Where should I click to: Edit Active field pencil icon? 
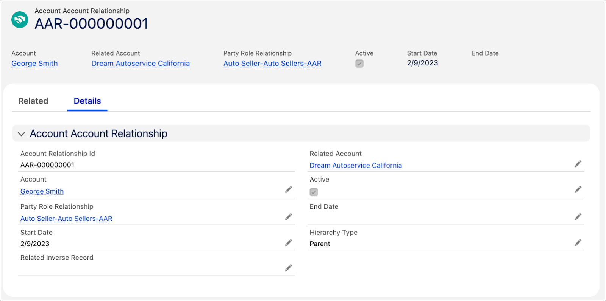point(578,189)
